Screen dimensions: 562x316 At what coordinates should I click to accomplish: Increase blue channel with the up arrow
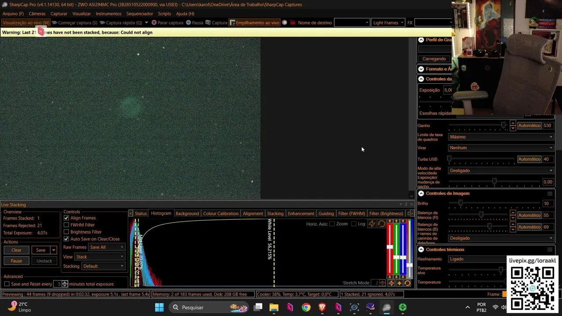(403, 221)
